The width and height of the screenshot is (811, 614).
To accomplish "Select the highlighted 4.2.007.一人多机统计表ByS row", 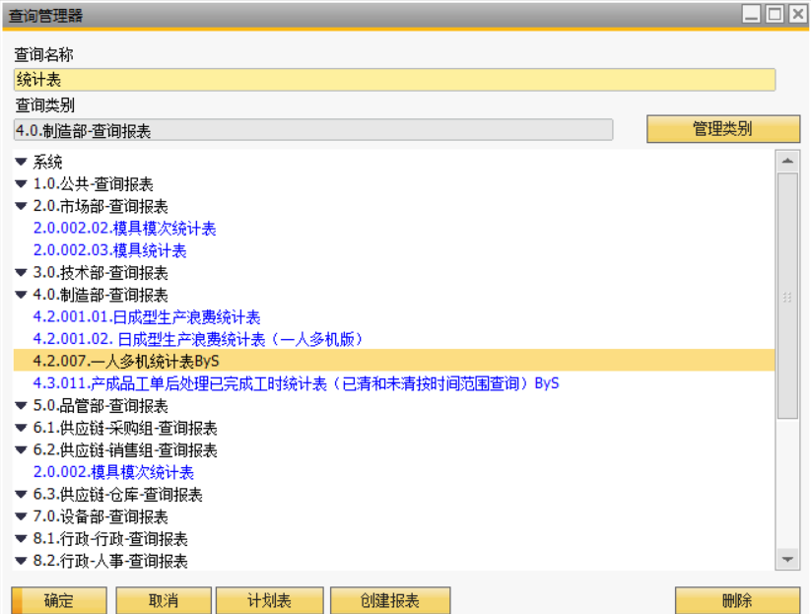I will (126, 362).
